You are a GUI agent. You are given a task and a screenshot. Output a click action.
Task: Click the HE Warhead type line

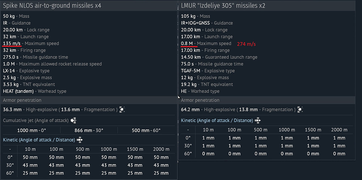(200, 91)
